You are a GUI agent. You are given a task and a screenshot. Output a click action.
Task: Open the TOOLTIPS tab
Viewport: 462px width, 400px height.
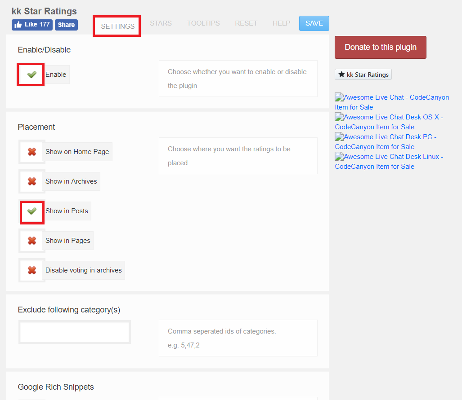(203, 23)
